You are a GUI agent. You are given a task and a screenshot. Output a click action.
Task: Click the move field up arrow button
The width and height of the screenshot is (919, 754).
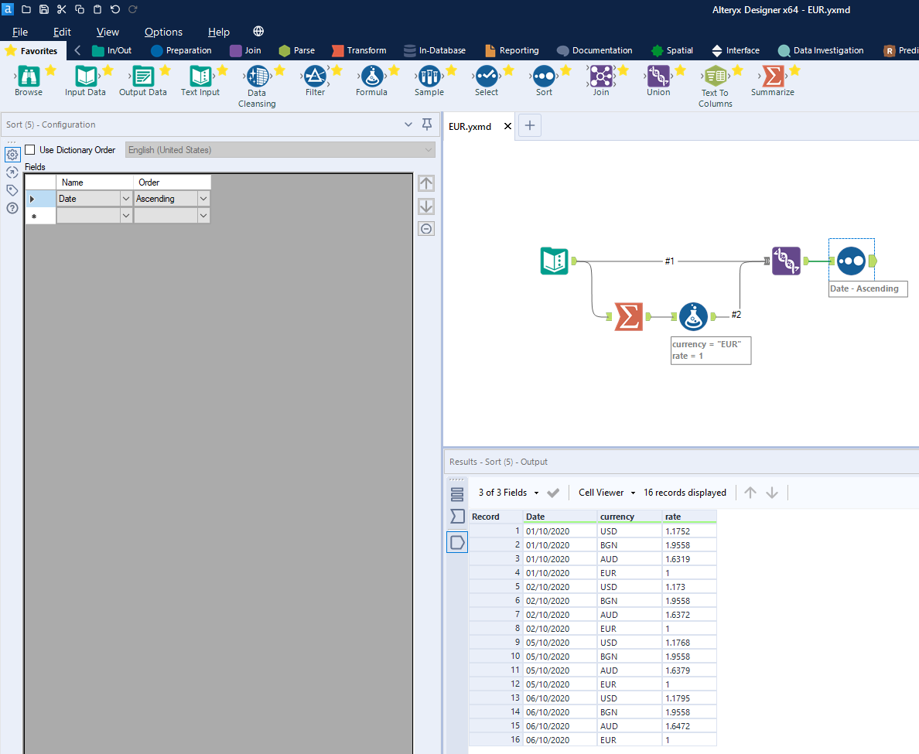tap(426, 183)
